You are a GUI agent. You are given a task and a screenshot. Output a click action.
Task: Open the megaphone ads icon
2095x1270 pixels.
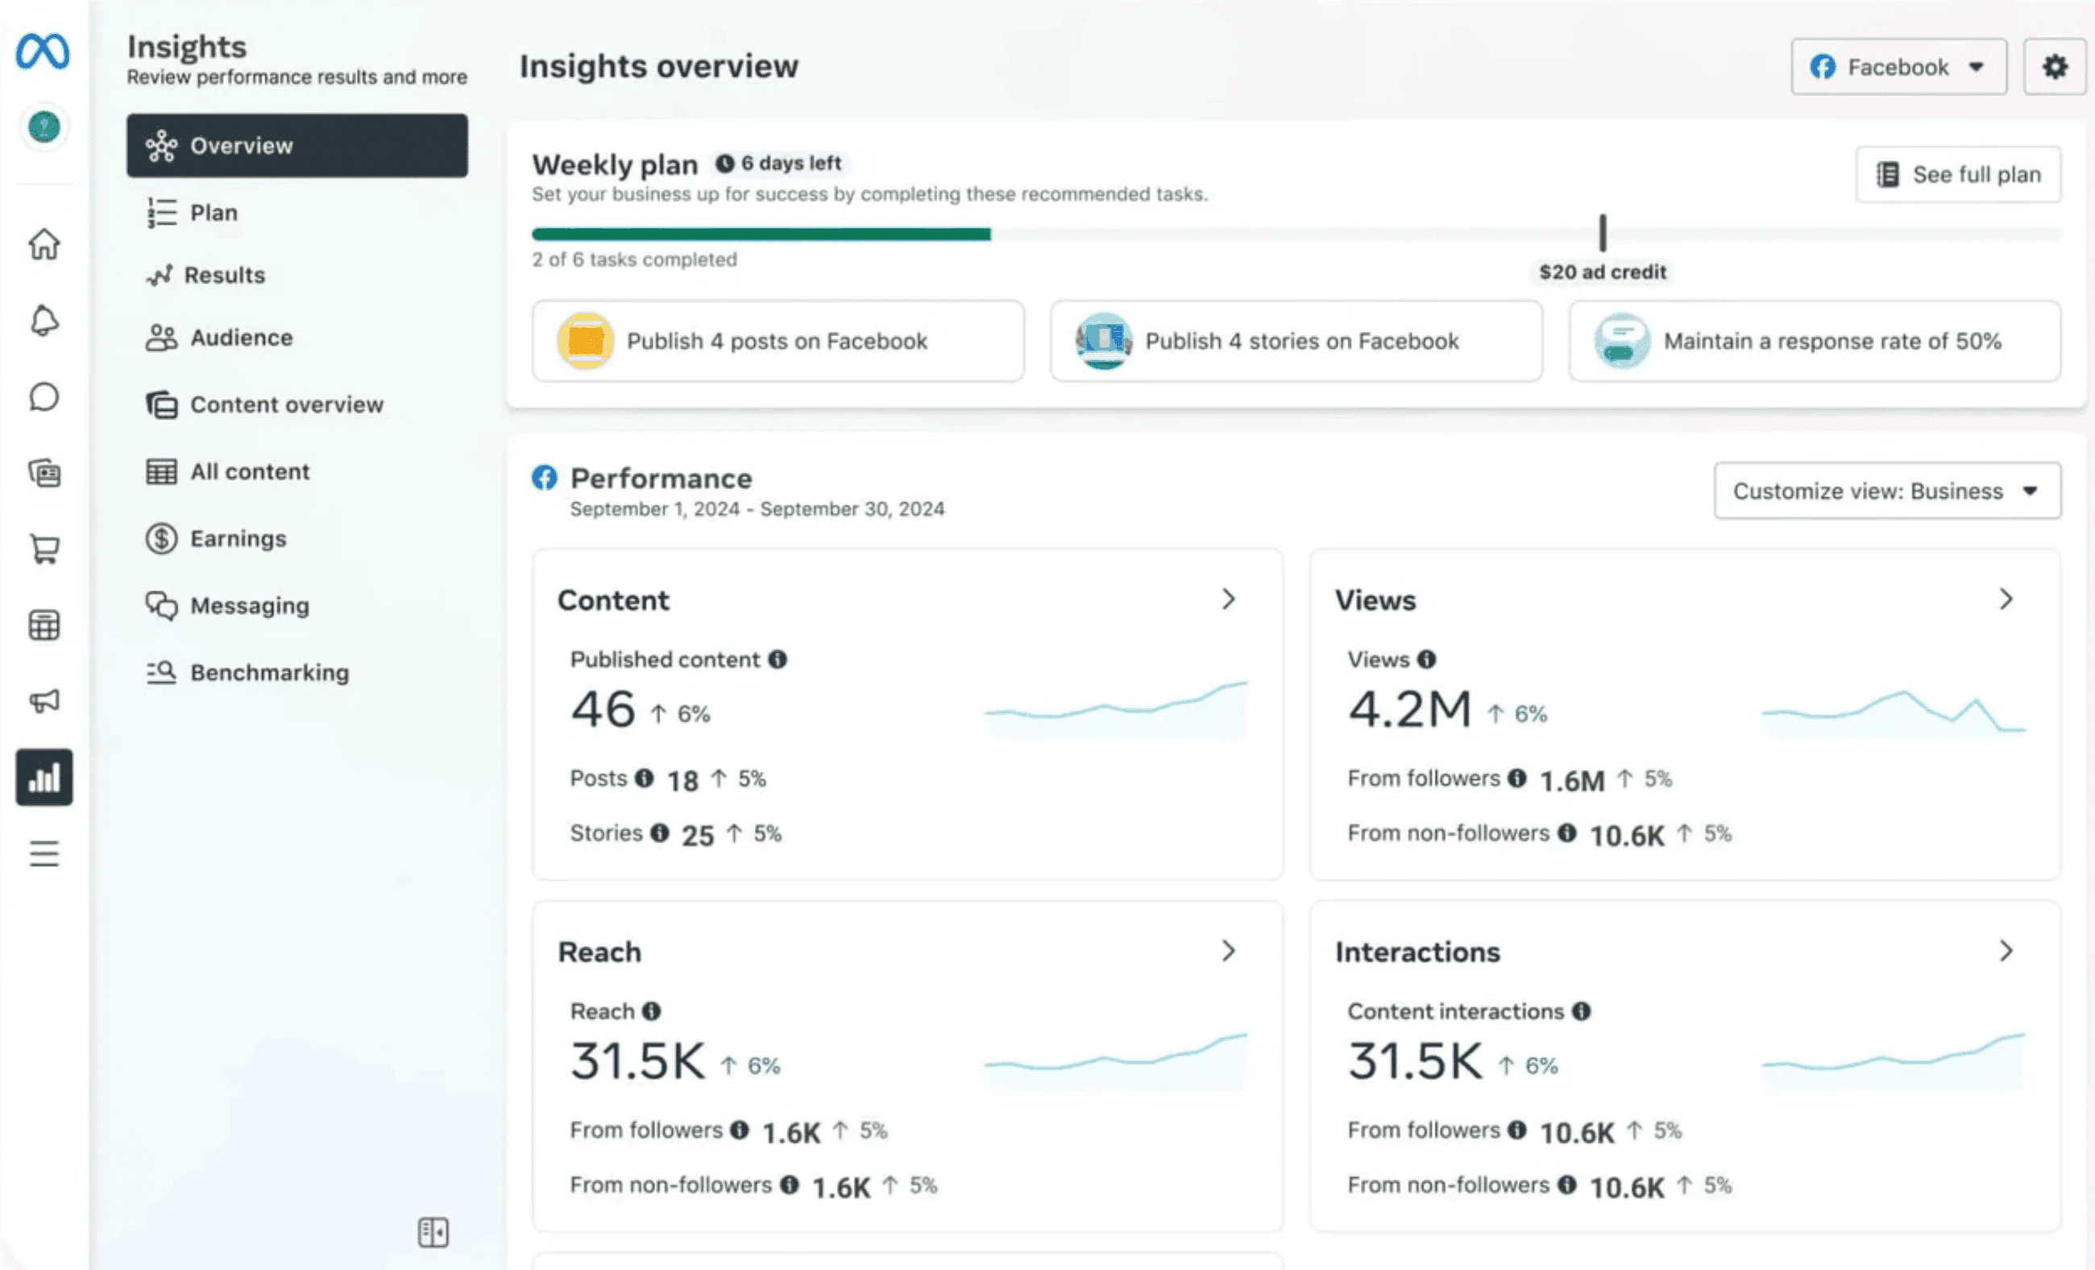(44, 700)
